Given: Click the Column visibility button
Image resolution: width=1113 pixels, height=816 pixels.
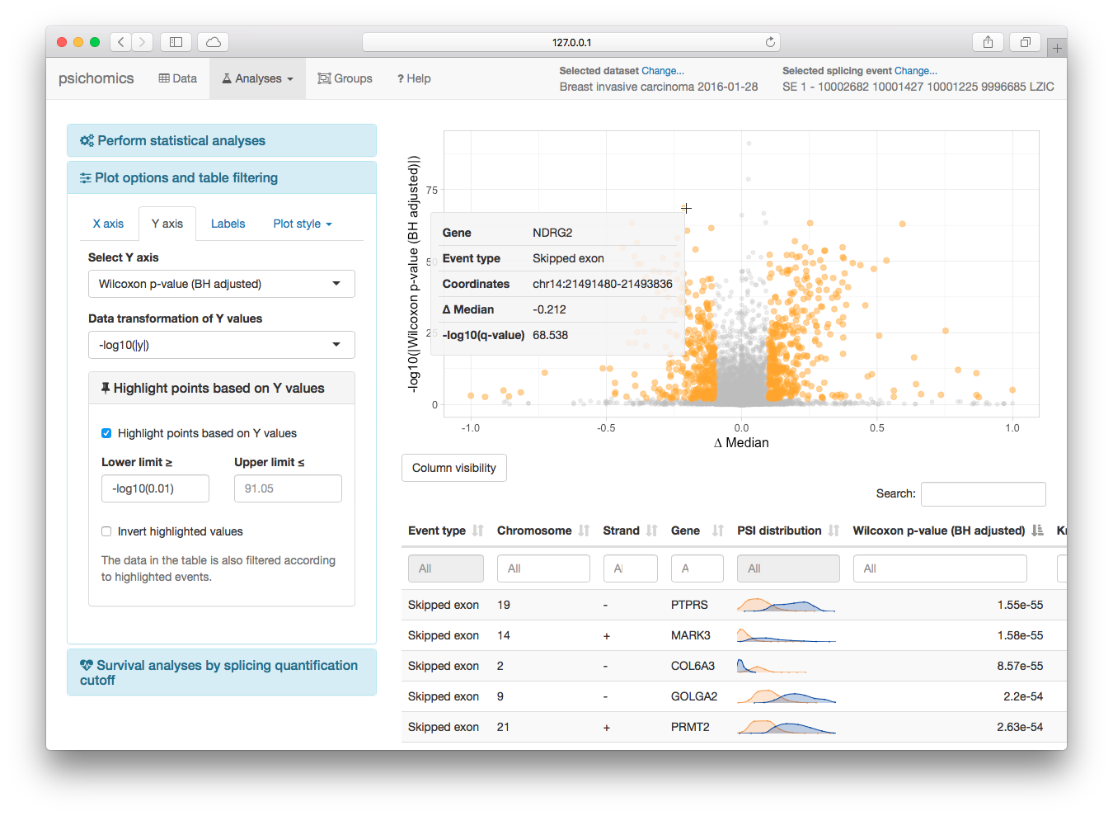Looking at the screenshot, I should [x=454, y=468].
